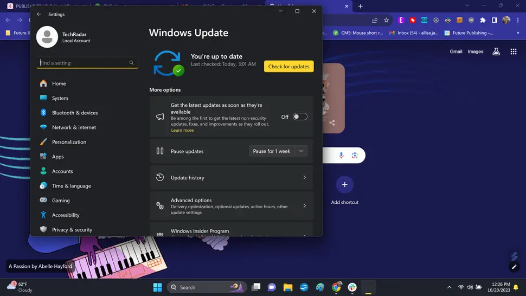
Task: Open Chrome tab search dropdown arrow
Action: (x=467, y=5)
